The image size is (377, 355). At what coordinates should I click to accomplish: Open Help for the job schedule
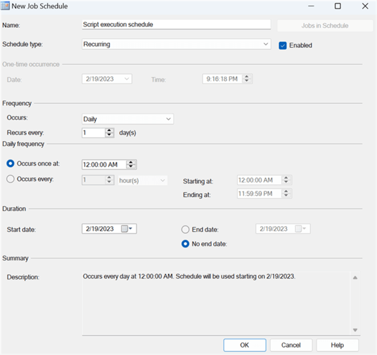coord(337,345)
